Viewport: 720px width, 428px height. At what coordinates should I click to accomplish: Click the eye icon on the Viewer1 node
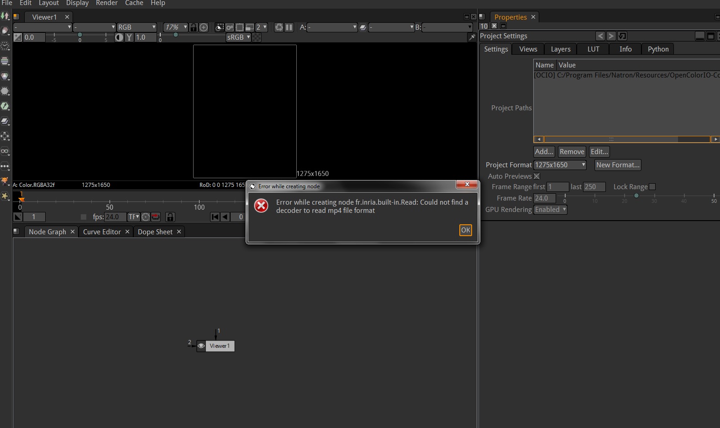pos(201,346)
